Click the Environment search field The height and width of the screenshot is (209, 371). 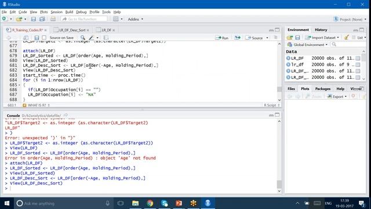[x=348, y=45]
